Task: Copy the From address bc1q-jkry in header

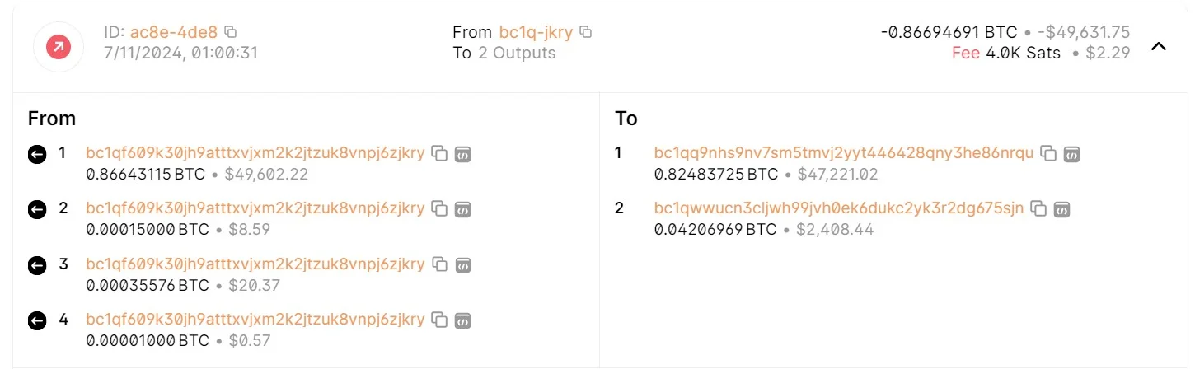Action: [x=586, y=32]
